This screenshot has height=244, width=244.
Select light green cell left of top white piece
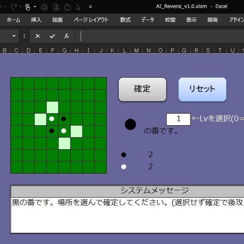pos(40,119)
